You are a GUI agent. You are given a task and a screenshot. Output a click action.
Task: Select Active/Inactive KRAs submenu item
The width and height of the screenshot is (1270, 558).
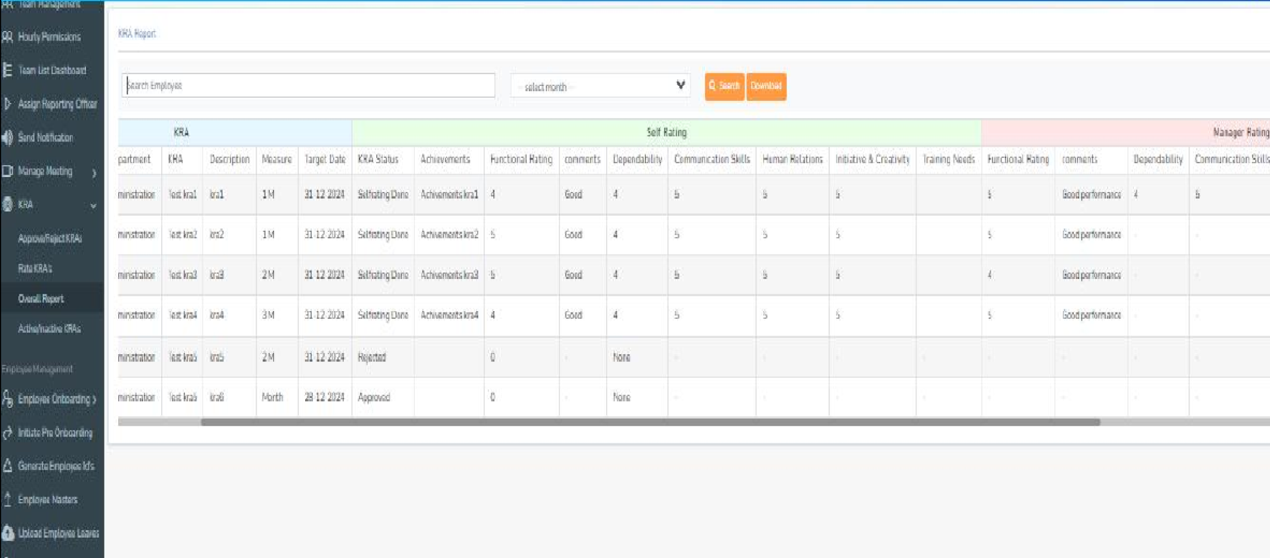pyautogui.click(x=50, y=328)
